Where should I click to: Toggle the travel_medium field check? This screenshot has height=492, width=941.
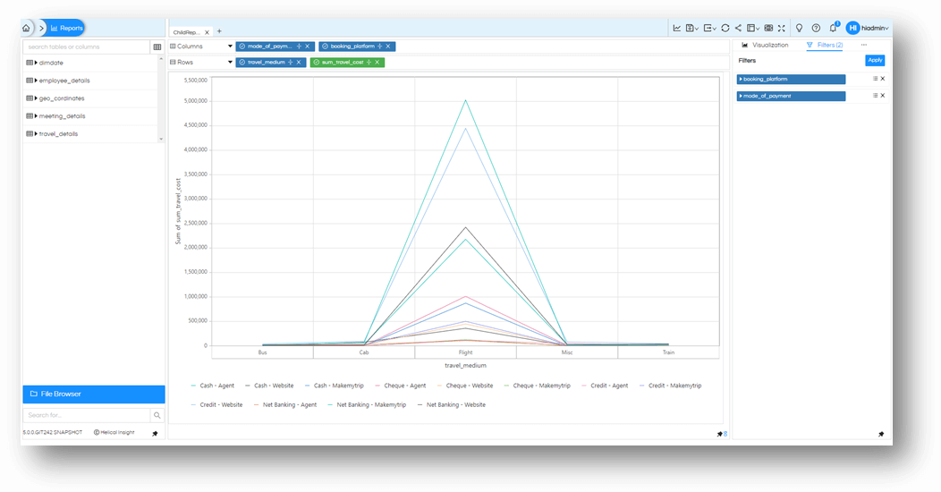(x=242, y=63)
